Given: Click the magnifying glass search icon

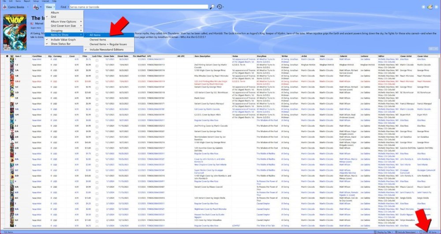Looking at the screenshot, I should [212, 7].
